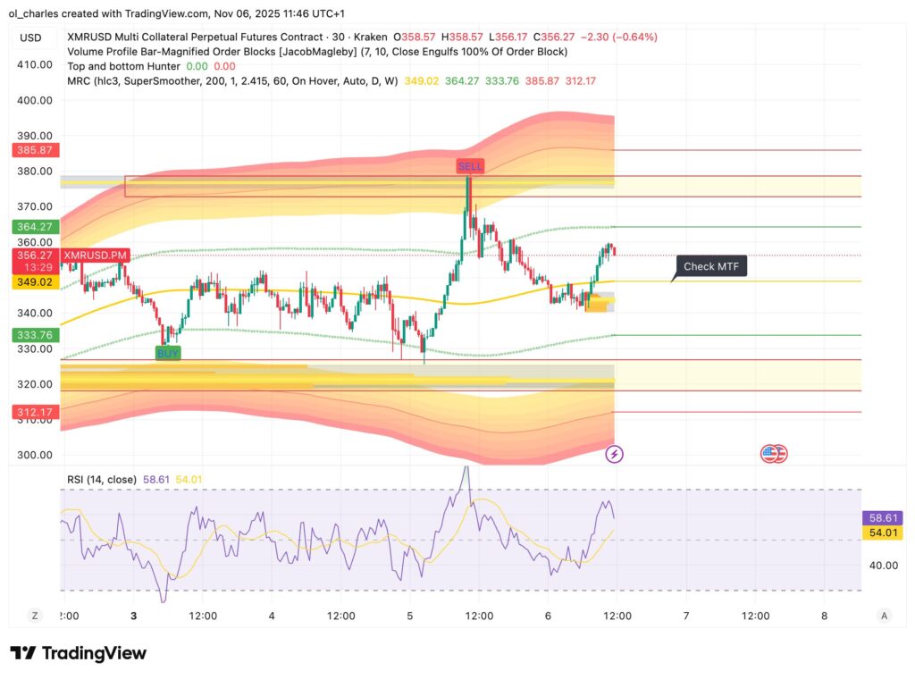915x679 pixels.
Task: Select the red SELL signal marker
Action: 470,165
